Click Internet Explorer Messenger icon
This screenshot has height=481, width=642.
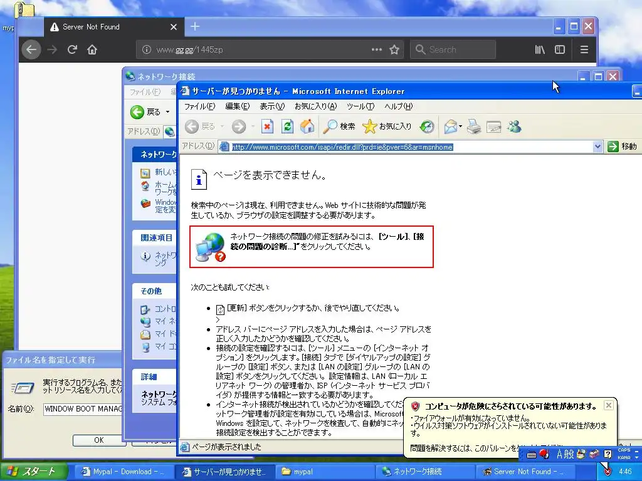(x=514, y=127)
